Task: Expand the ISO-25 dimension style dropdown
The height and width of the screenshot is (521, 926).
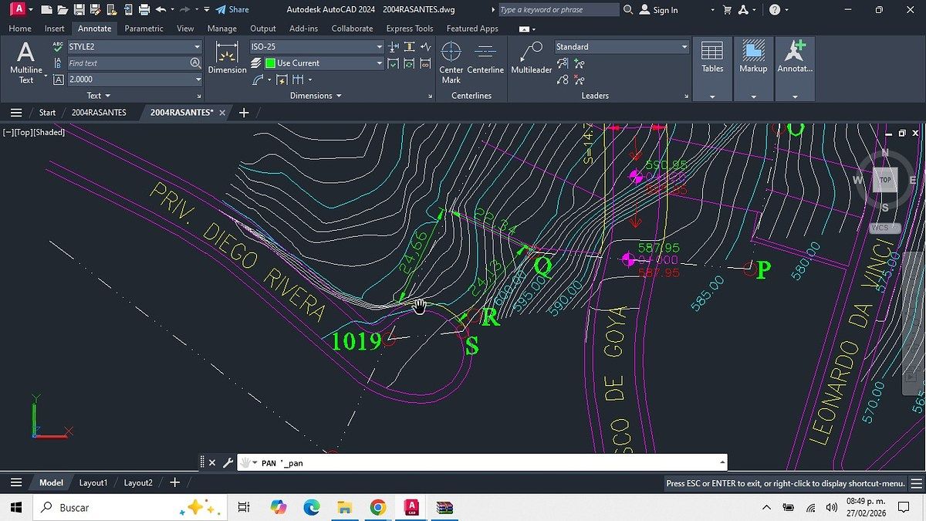Action: coord(379,46)
